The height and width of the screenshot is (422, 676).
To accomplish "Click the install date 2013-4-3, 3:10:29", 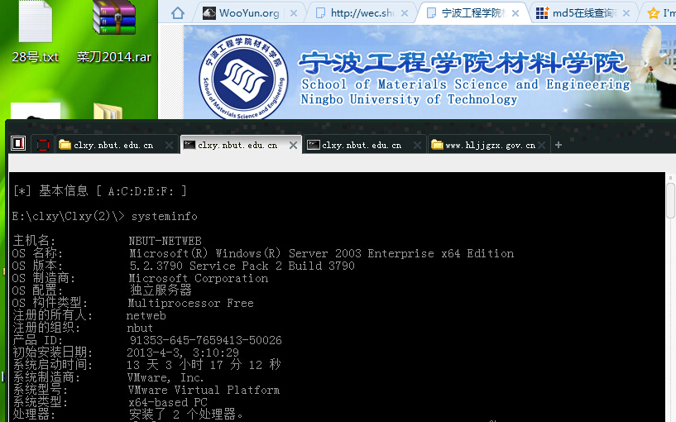I will [183, 352].
